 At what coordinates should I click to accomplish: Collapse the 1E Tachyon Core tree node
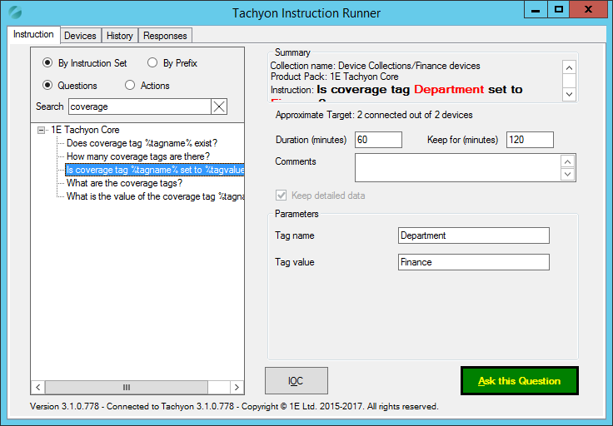(42, 131)
